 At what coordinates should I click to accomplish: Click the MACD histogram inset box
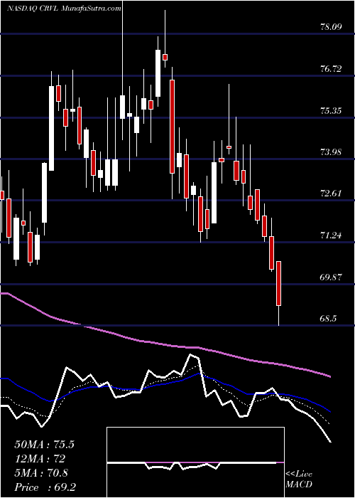[195, 462]
